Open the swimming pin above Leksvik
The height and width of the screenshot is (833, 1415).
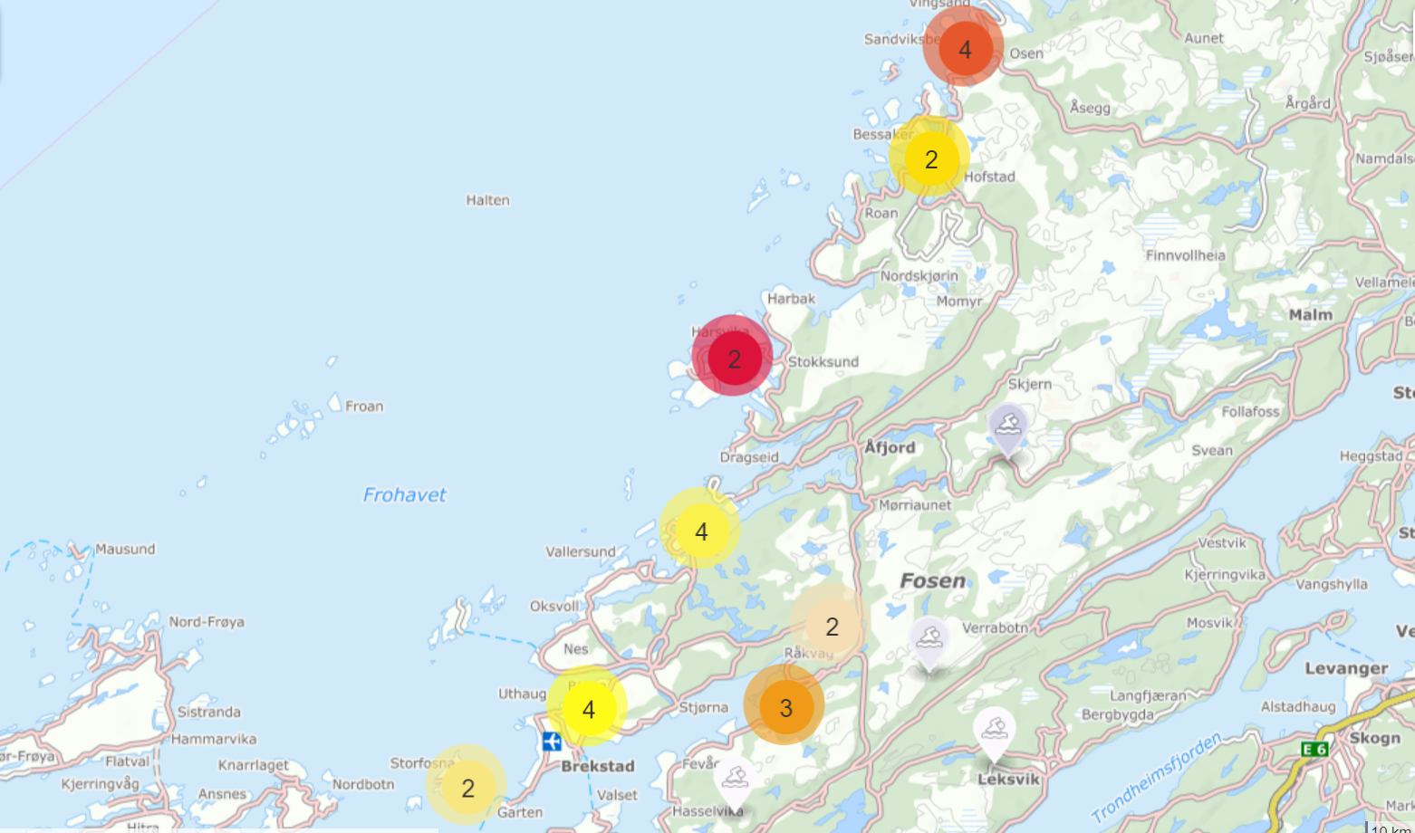click(994, 730)
